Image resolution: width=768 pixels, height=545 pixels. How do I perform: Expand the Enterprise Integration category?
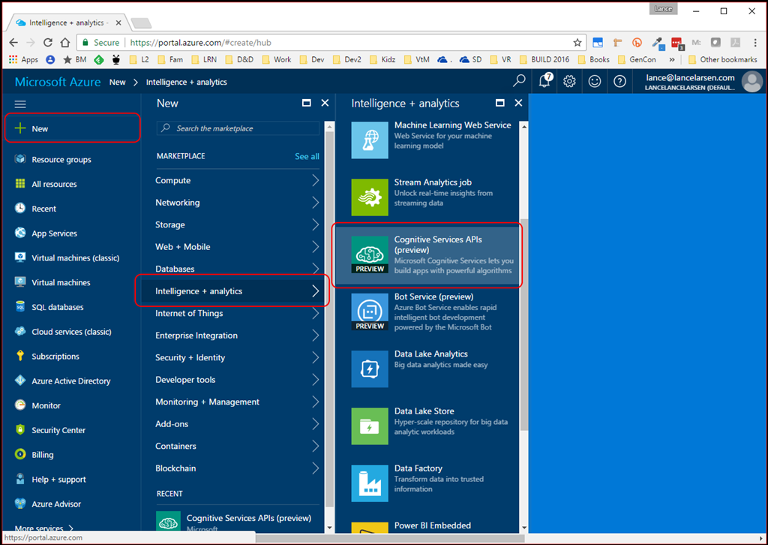pyautogui.click(x=237, y=336)
